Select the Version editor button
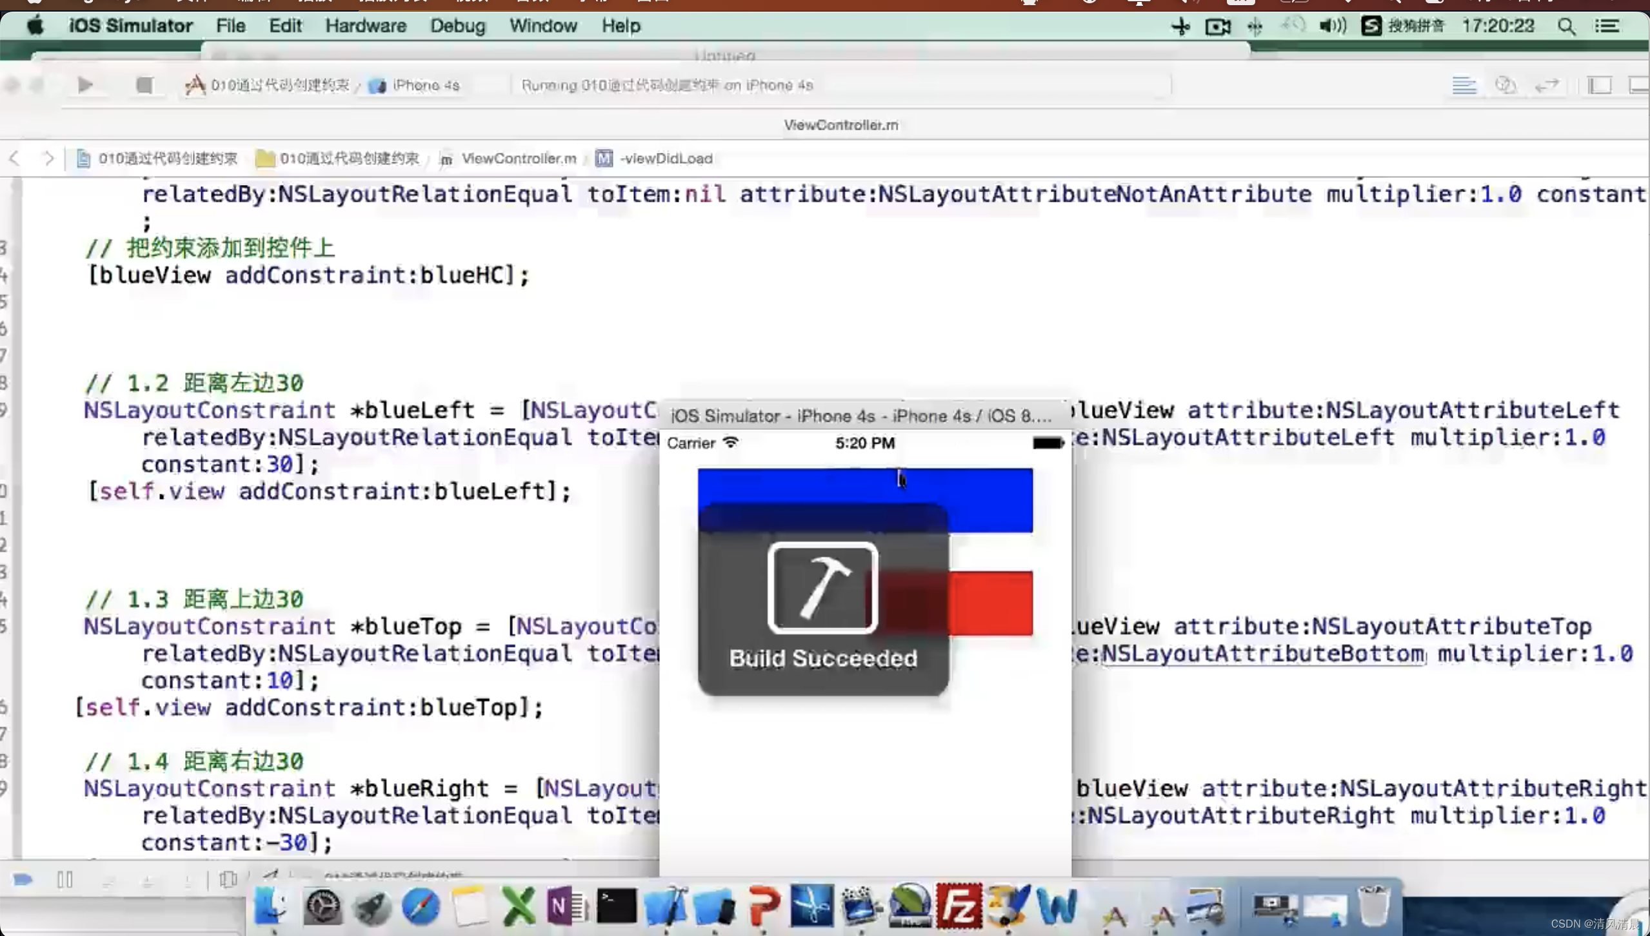1650x936 pixels. click(x=1547, y=85)
